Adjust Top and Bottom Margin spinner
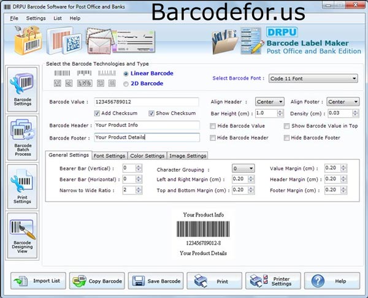 click(x=251, y=190)
